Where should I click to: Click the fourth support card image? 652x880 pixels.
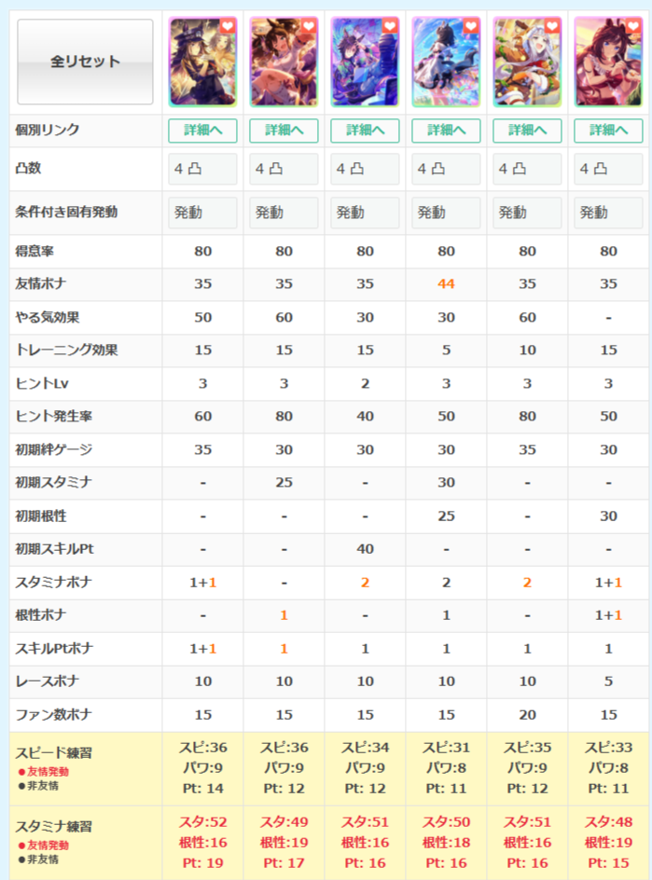click(446, 62)
